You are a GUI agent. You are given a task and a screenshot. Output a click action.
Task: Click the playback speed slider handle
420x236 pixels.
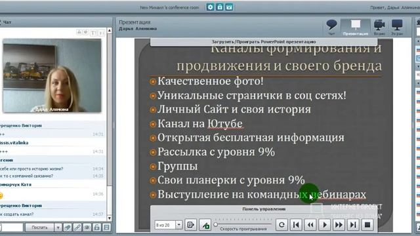click(216, 224)
